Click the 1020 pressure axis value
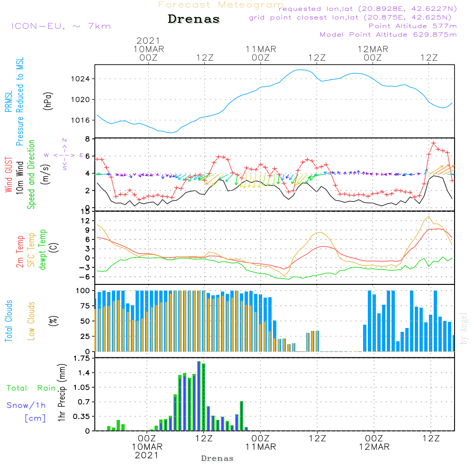Screen dimensions: 474x474 [81, 100]
